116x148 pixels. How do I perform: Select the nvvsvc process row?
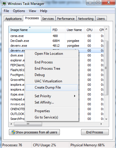click(17, 104)
